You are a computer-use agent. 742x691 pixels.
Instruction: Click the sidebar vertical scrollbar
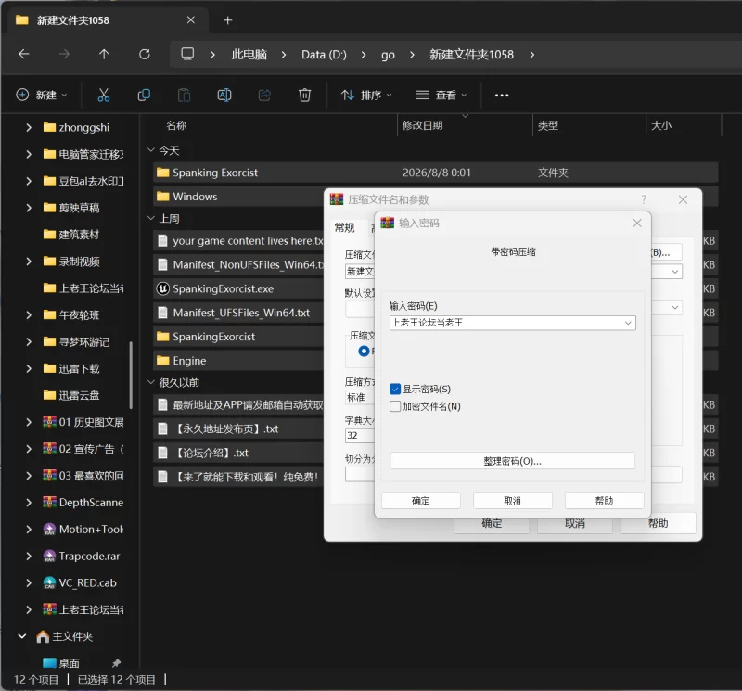[x=131, y=375]
